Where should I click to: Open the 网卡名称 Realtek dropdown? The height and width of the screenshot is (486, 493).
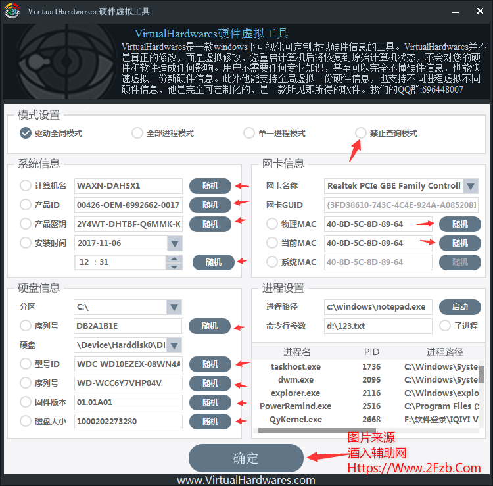tap(471, 186)
